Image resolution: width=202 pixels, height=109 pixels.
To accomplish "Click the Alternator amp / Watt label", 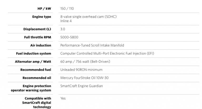I will [x=33, y=62].
